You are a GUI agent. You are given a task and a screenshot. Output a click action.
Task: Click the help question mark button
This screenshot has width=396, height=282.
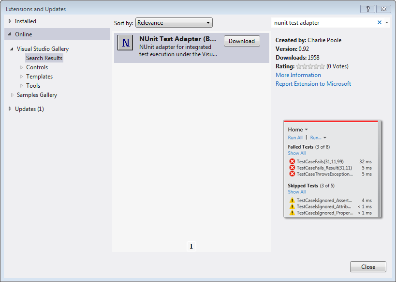367,9
